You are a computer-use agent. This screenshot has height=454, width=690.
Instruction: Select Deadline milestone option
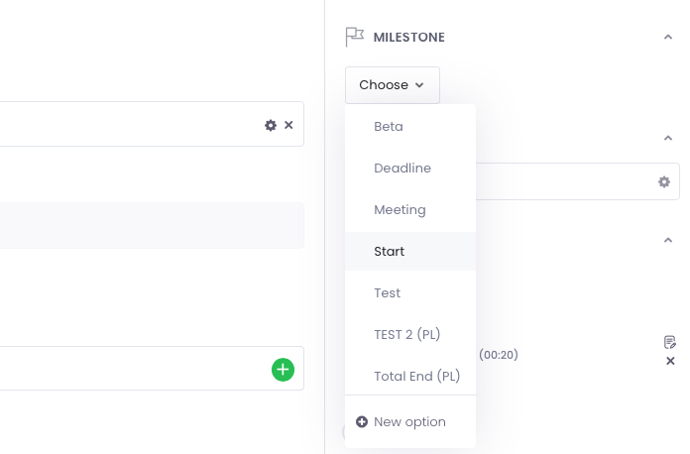tap(410, 169)
